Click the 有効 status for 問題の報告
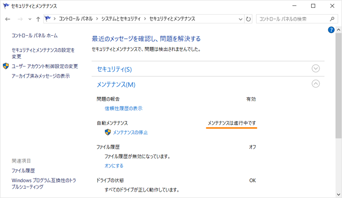342x198 pixels. point(251,99)
